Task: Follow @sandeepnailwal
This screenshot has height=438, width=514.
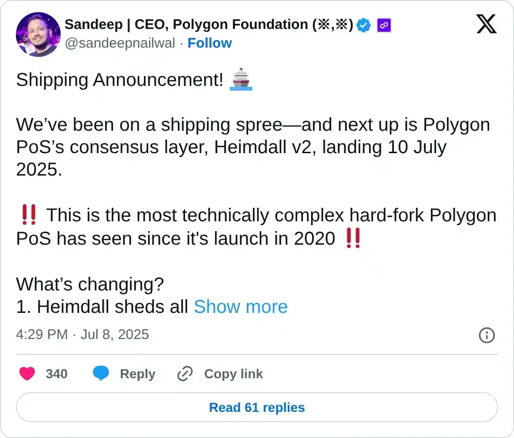Action: pos(209,43)
